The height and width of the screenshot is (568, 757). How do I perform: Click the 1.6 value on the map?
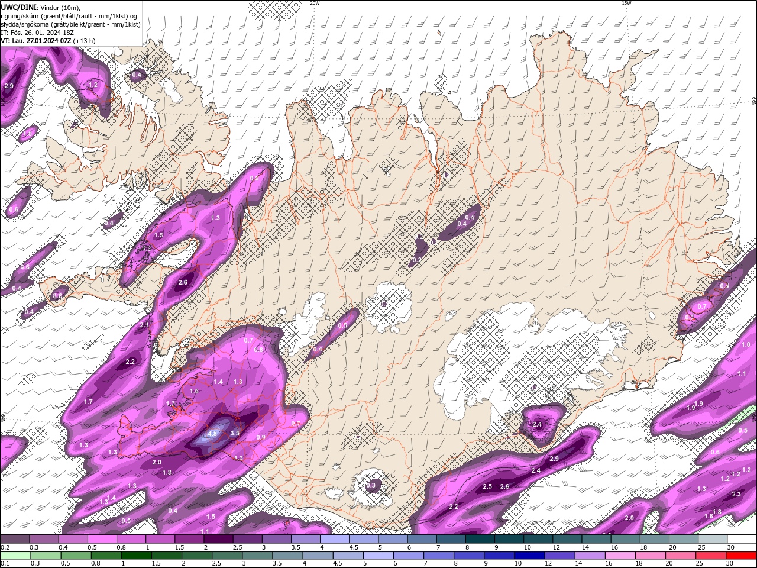coord(194,391)
